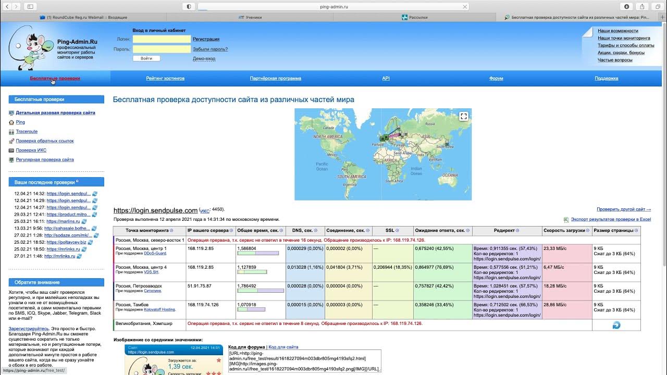
Task: Open the Регистрация link
Action: click(x=206, y=39)
